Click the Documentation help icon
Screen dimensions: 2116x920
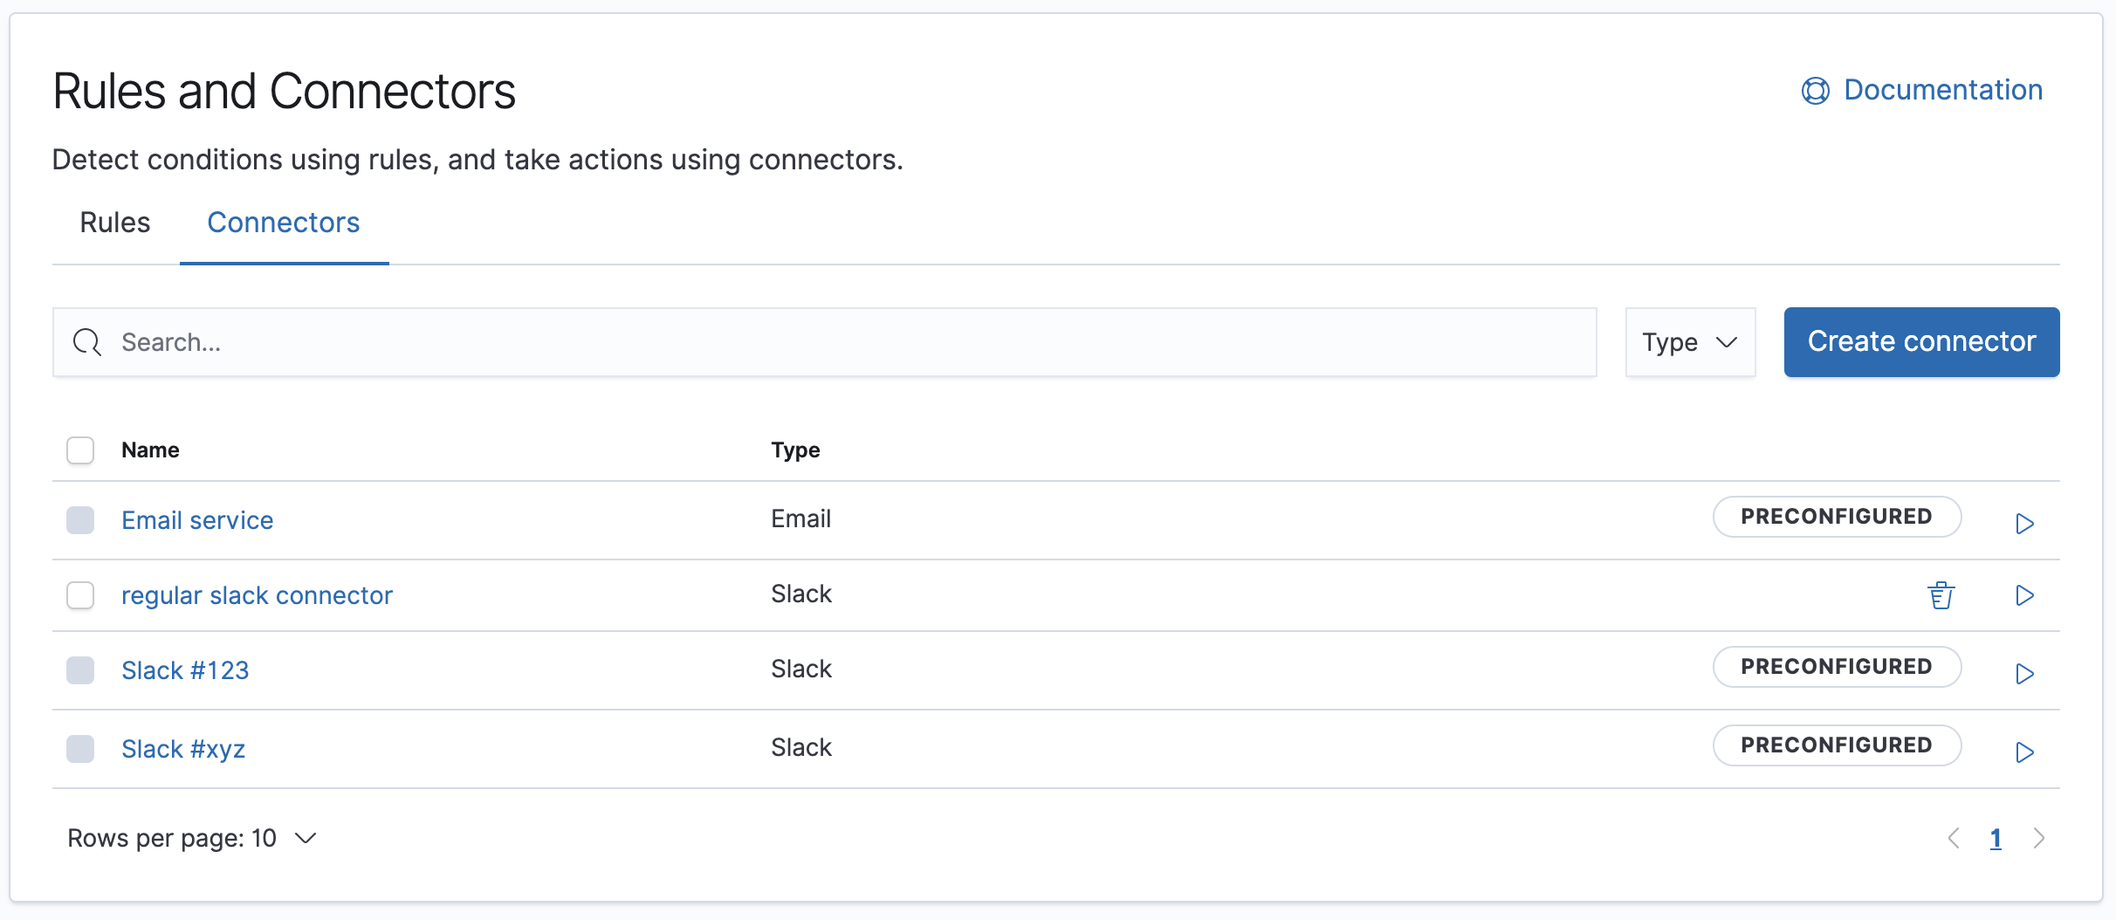click(x=1814, y=90)
